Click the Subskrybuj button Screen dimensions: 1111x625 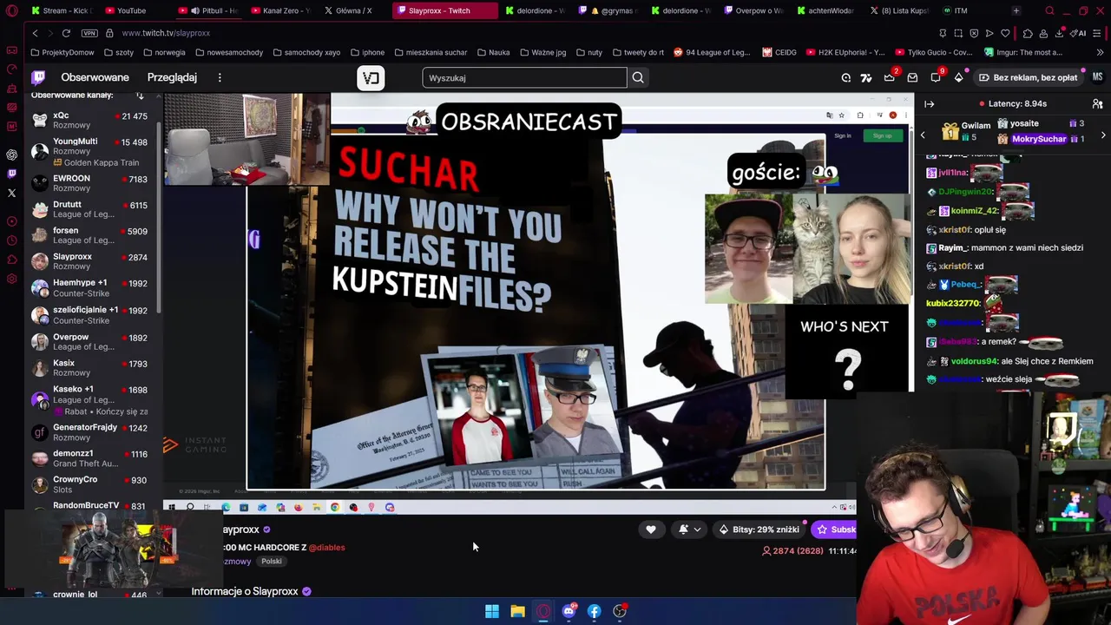(x=834, y=530)
